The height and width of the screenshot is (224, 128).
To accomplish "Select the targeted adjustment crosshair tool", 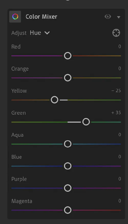I will tap(116, 33).
